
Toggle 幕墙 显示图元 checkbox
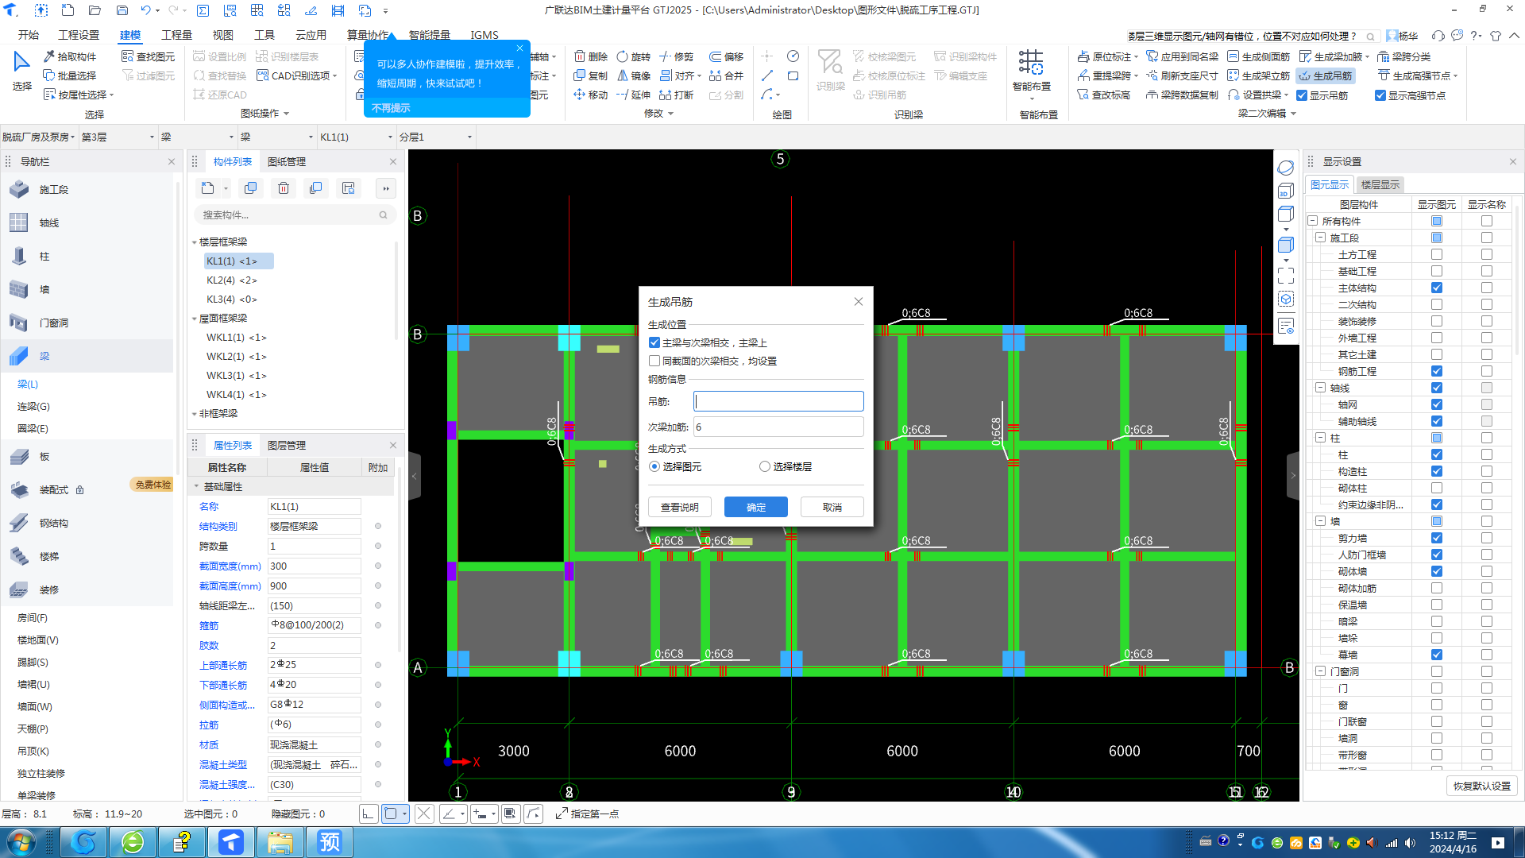coord(1437,655)
